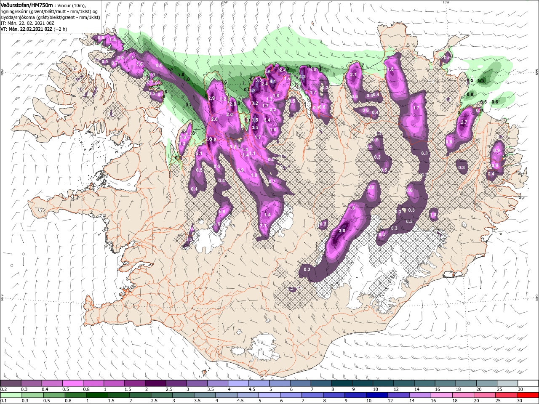Image resolution: width=539 pixels, height=404 pixels.
Task: Click the 'slydda/snjókoma' legend description line
Action: (x=50, y=17)
